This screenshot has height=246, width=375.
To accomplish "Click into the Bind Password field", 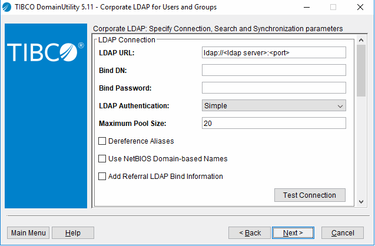I will (274, 88).
